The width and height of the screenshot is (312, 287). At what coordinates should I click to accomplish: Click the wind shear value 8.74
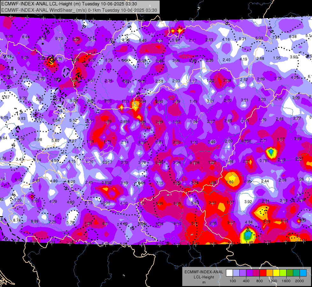click(x=17, y=220)
